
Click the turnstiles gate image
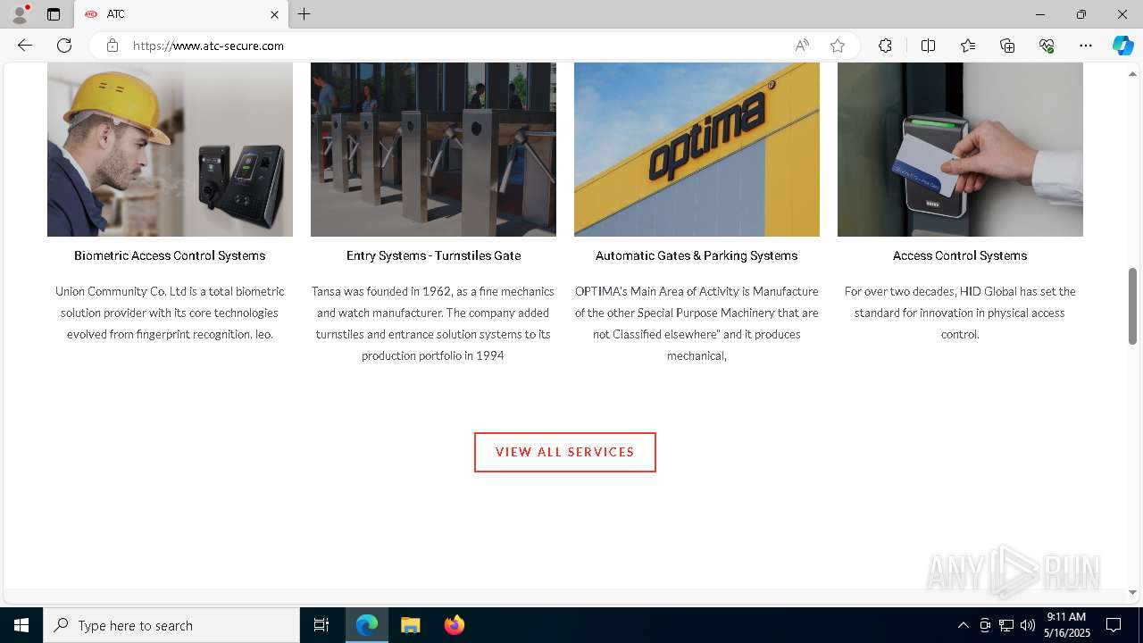coord(433,149)
